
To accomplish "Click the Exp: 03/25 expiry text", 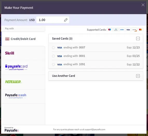I will [x=133, y=56].
